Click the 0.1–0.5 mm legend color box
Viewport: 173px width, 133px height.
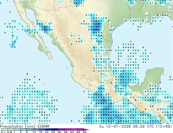pos(5,129)
